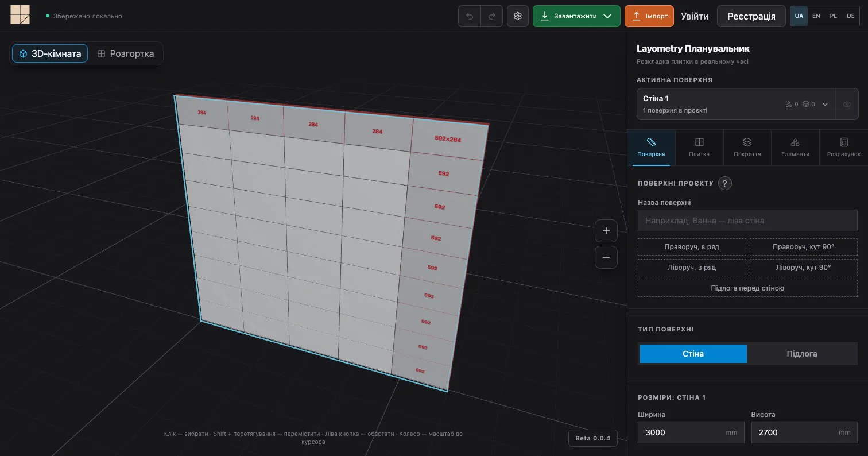Undo the last action
Screen dimensions: 868x456
click(470, 16)
